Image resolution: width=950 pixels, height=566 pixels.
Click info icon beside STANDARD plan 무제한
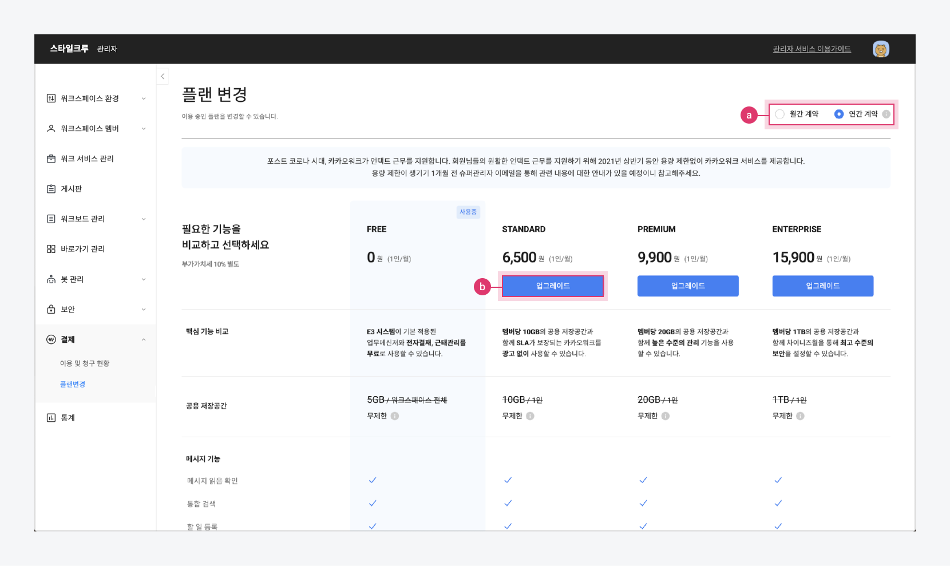pos(530,416)
